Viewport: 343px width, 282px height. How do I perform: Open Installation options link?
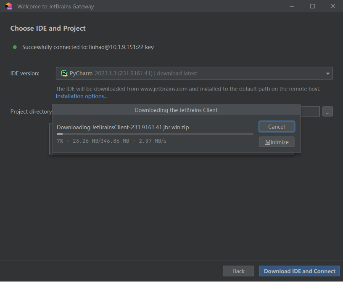(x=82, y=96)
